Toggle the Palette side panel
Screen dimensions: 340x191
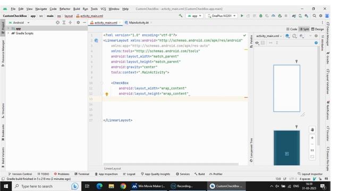[x=251, y=41]
